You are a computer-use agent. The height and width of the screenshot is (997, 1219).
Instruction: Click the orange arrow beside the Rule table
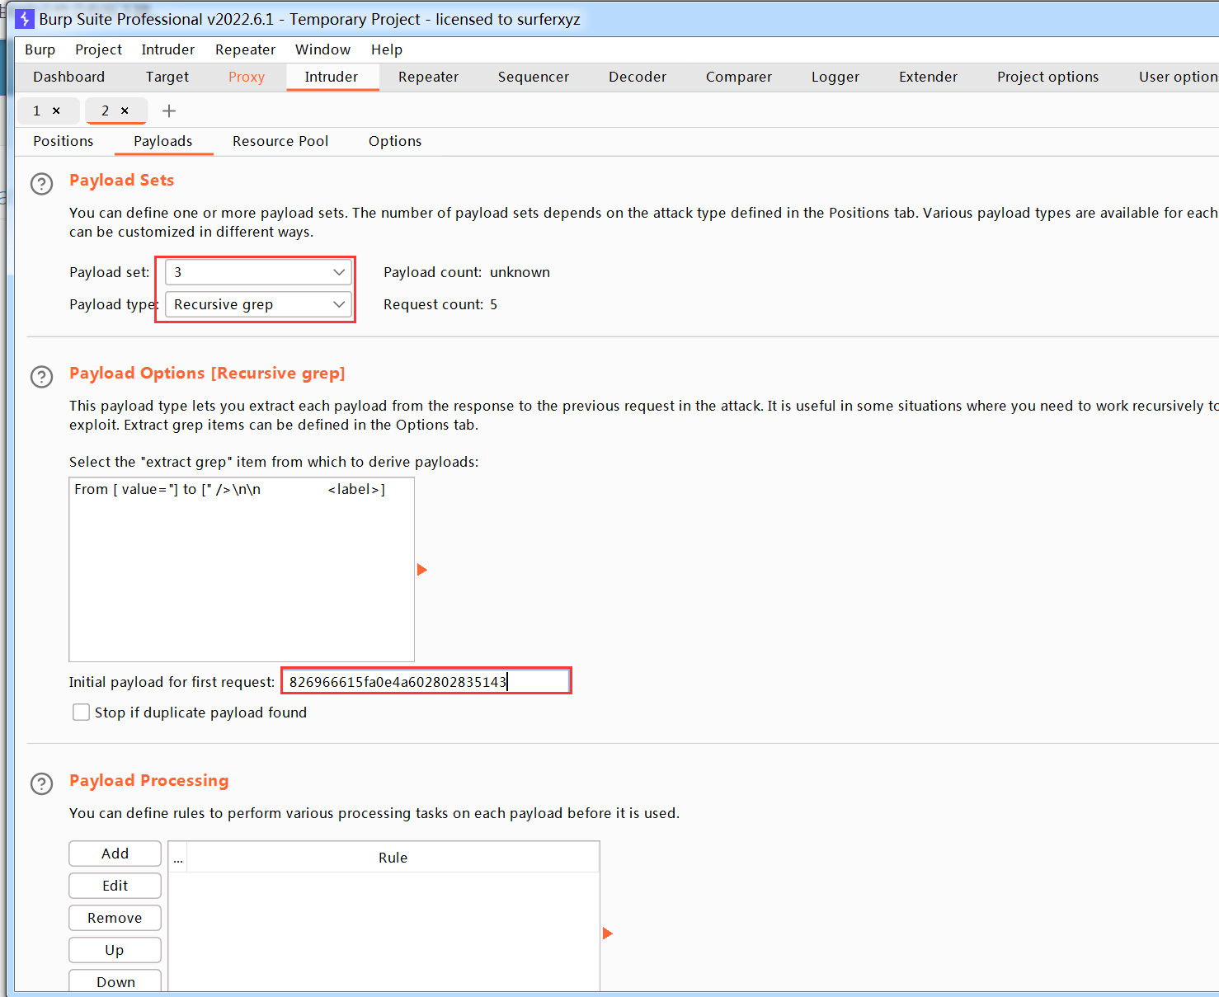(x=607, y=934)
